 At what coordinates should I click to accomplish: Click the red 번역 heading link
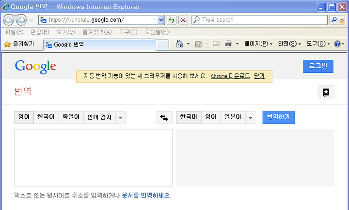pos(23,91)
